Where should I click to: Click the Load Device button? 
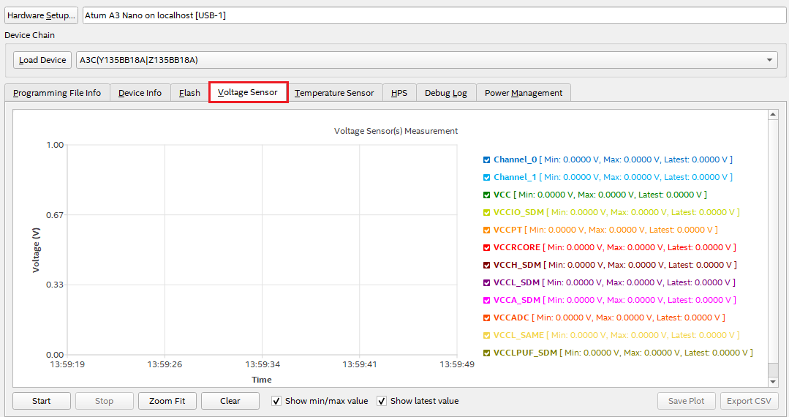[42, 60]
